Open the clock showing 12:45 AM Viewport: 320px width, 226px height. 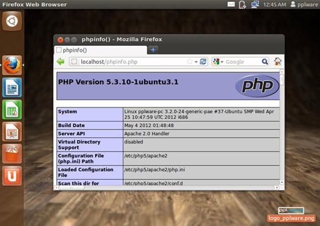(274, 4)
